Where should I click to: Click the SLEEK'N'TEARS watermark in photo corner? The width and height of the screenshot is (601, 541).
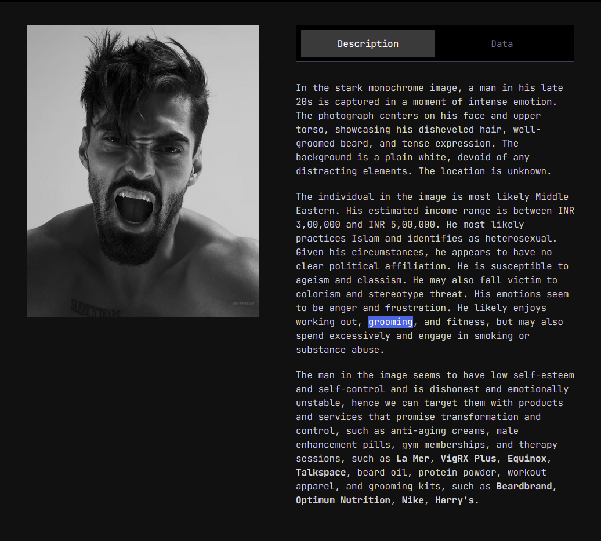point(243,304)
